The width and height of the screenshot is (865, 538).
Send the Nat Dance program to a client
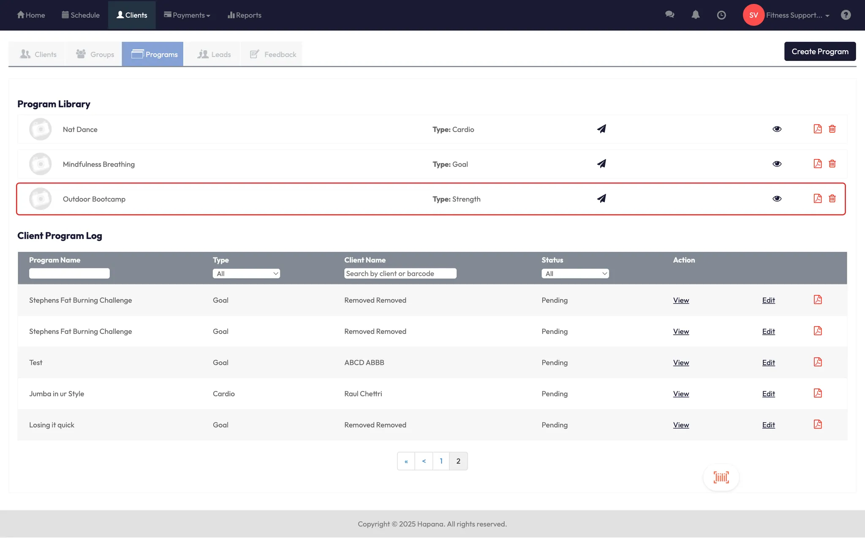pyautogui.click(x=601, y=129)
